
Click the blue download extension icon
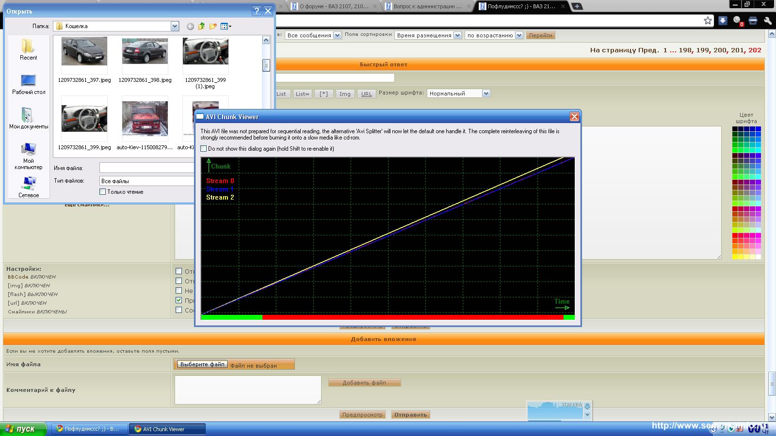point(723,20)
